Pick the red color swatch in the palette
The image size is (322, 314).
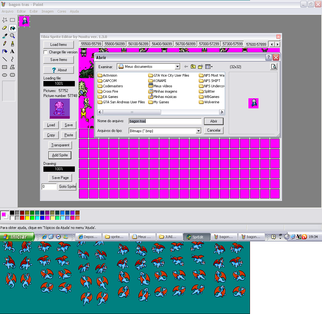[22, 218]
